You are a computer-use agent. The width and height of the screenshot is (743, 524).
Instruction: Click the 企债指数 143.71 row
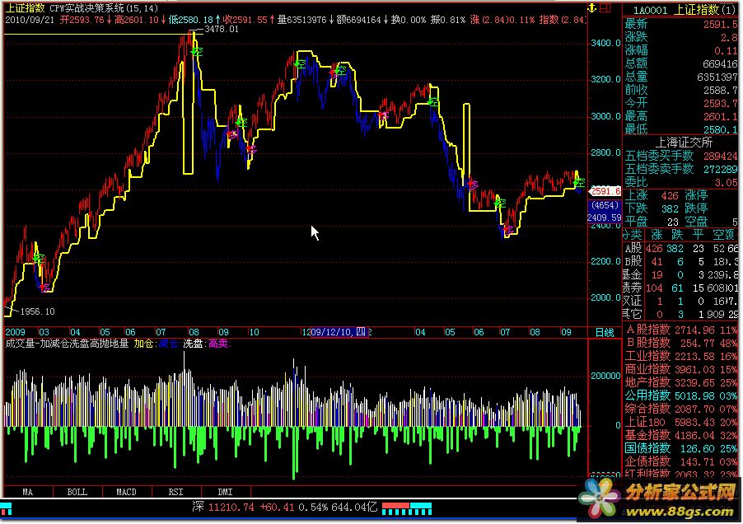(681, 461)
